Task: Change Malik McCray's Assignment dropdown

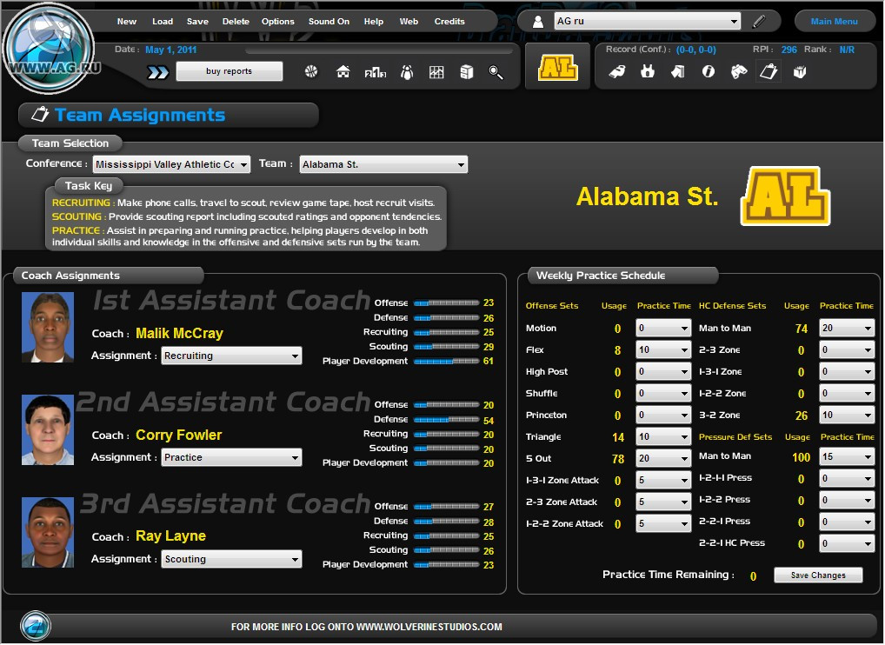Action: pyautogui.click(x=231, y=356)
